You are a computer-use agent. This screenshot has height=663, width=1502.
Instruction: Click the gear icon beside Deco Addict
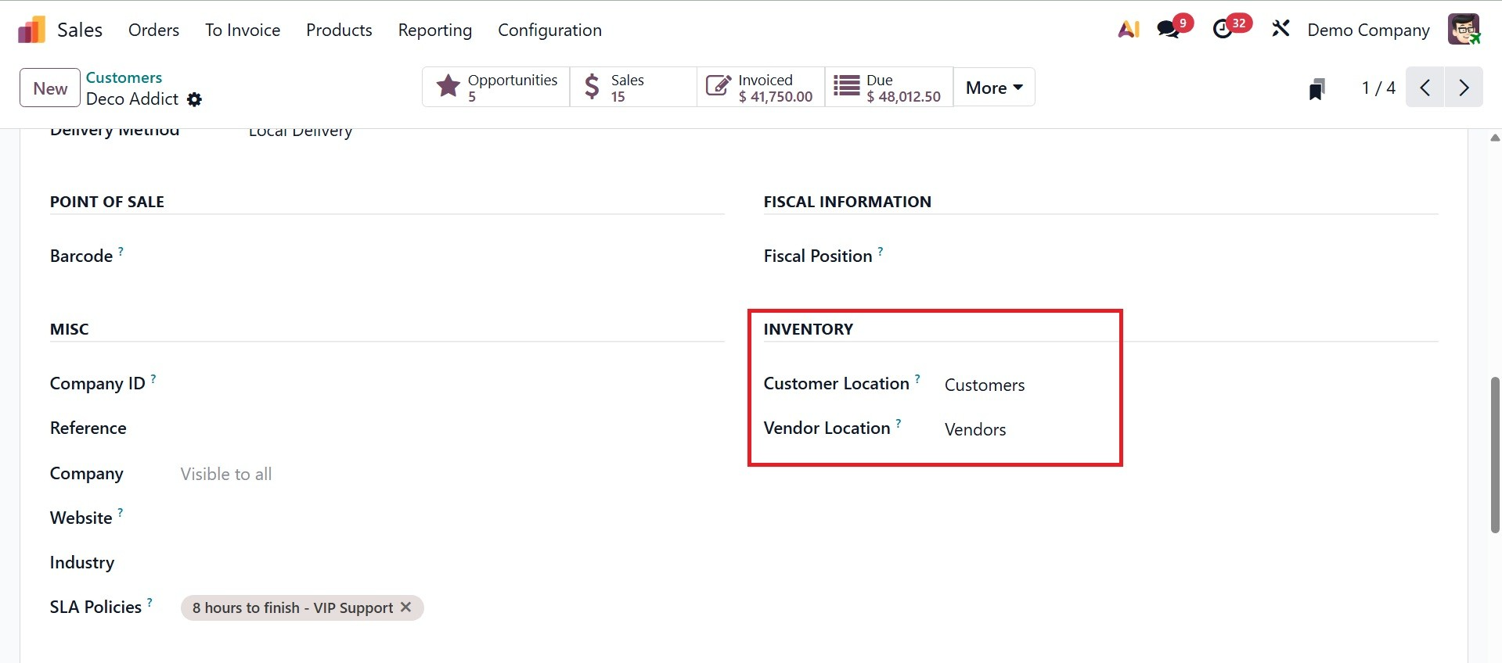tap(195, 99)
